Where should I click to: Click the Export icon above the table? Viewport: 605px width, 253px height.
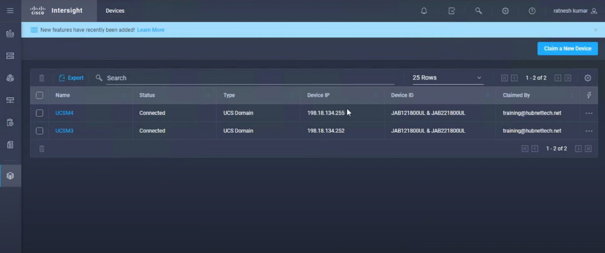pos(71,78)
